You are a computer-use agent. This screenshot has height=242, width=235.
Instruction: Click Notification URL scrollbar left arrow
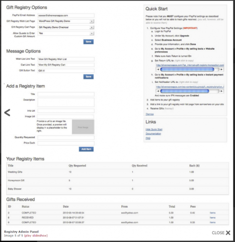158,91
